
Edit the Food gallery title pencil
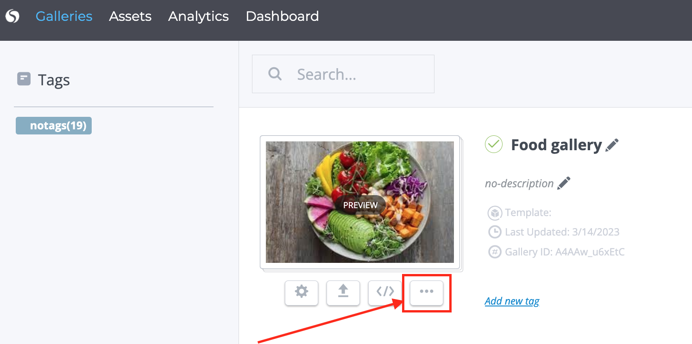(612, 145)
